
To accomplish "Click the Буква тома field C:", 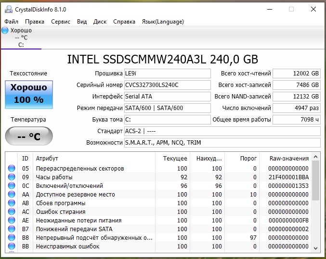I will (168, 120).
